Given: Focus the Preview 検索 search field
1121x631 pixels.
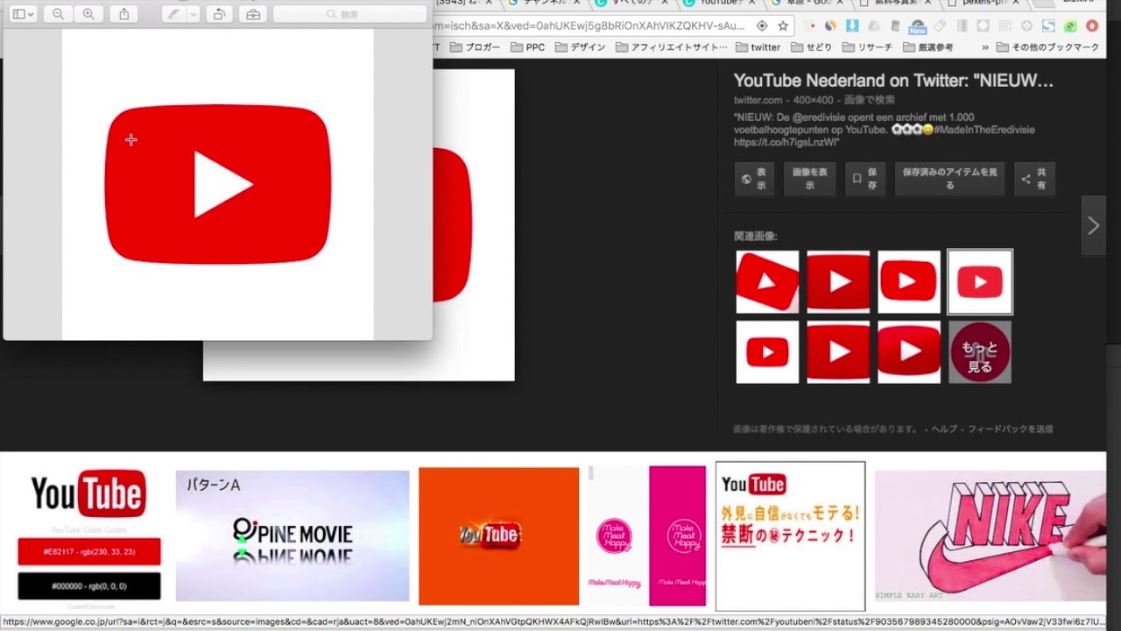Looking at the screenshot, I should (349, 14).
